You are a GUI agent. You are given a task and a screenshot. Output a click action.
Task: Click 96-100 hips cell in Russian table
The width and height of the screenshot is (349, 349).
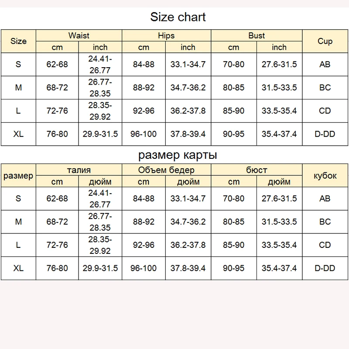[144, 268]
